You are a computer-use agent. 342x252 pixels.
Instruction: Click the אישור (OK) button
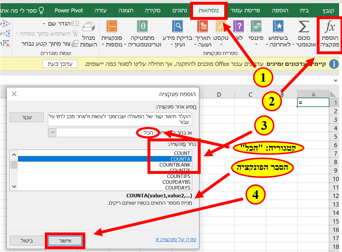65,241
